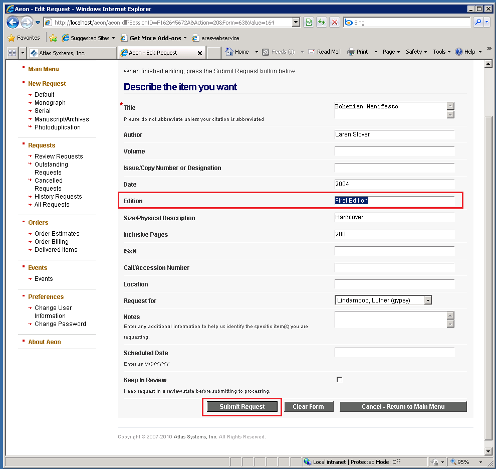The height and width of the screenshot is (469, 496).
Task: Open the Safety menu
Action: coord(416,52)
